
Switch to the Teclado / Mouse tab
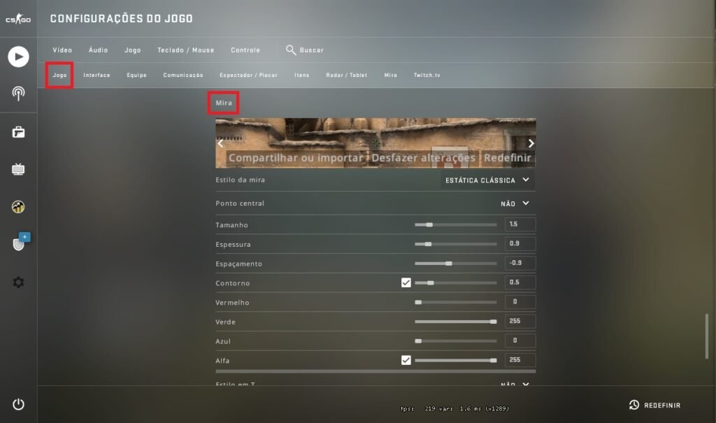pos(185,50)
